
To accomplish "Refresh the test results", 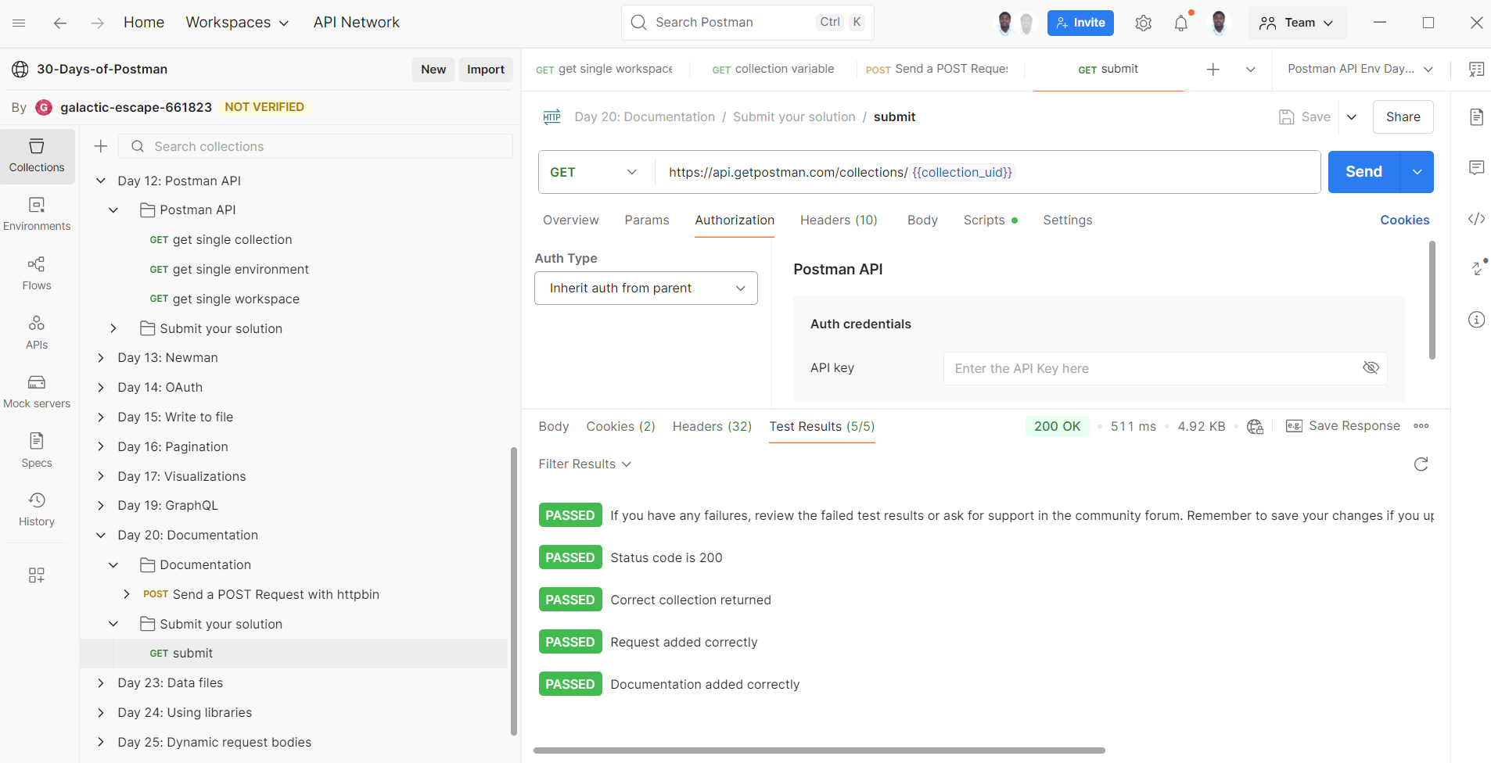I will click(x=1421, y=464).
